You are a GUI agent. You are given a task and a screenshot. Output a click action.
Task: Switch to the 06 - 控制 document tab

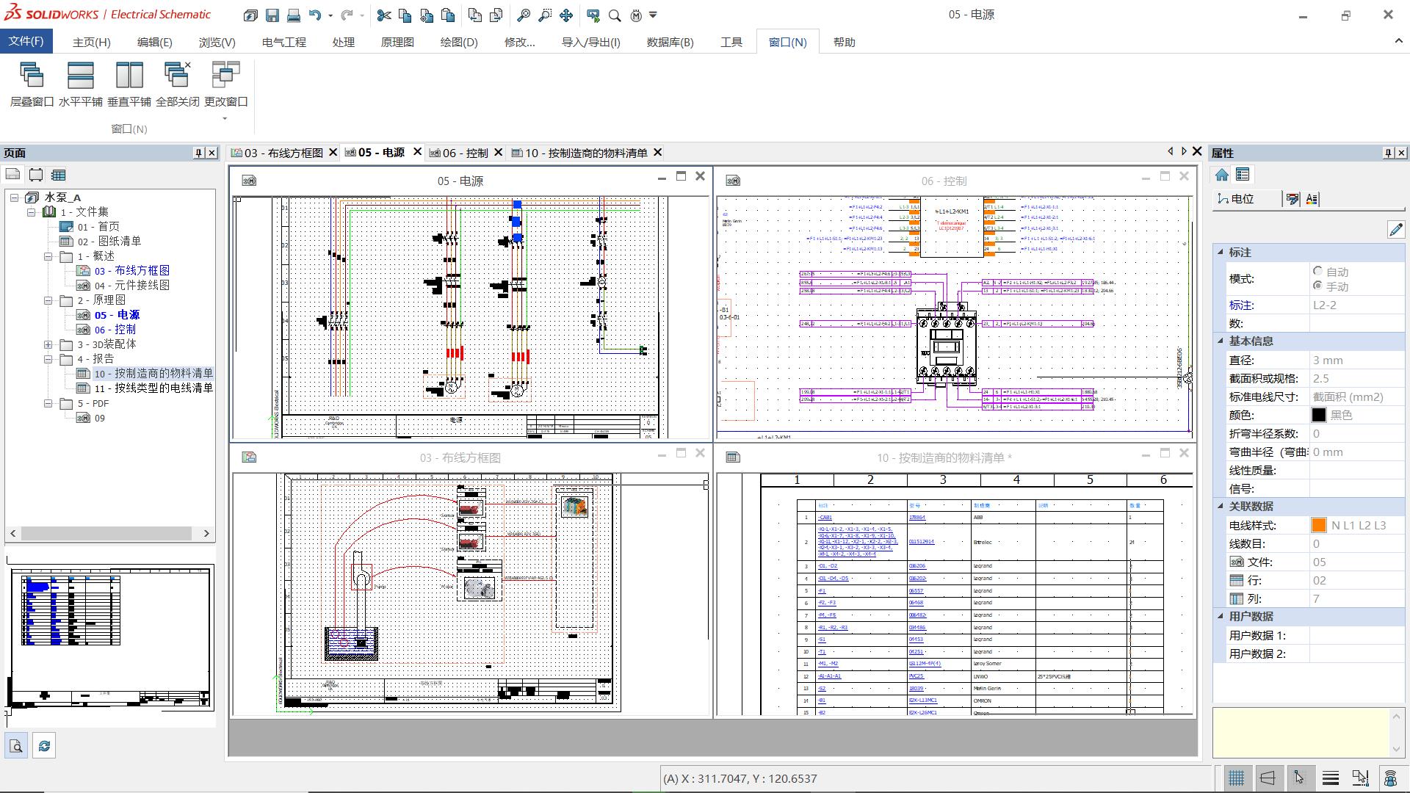point(466,153)
